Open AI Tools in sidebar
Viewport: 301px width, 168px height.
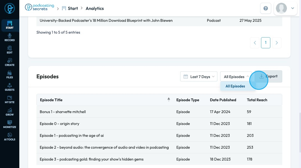[x=9, y=137]
